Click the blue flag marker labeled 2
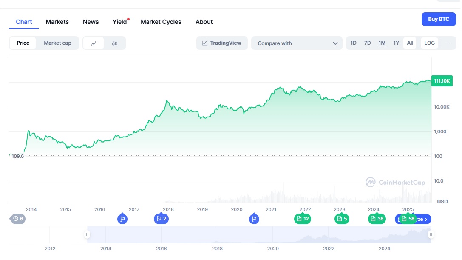Viewport: 462px width, 260px height. (x=161, y=219)
